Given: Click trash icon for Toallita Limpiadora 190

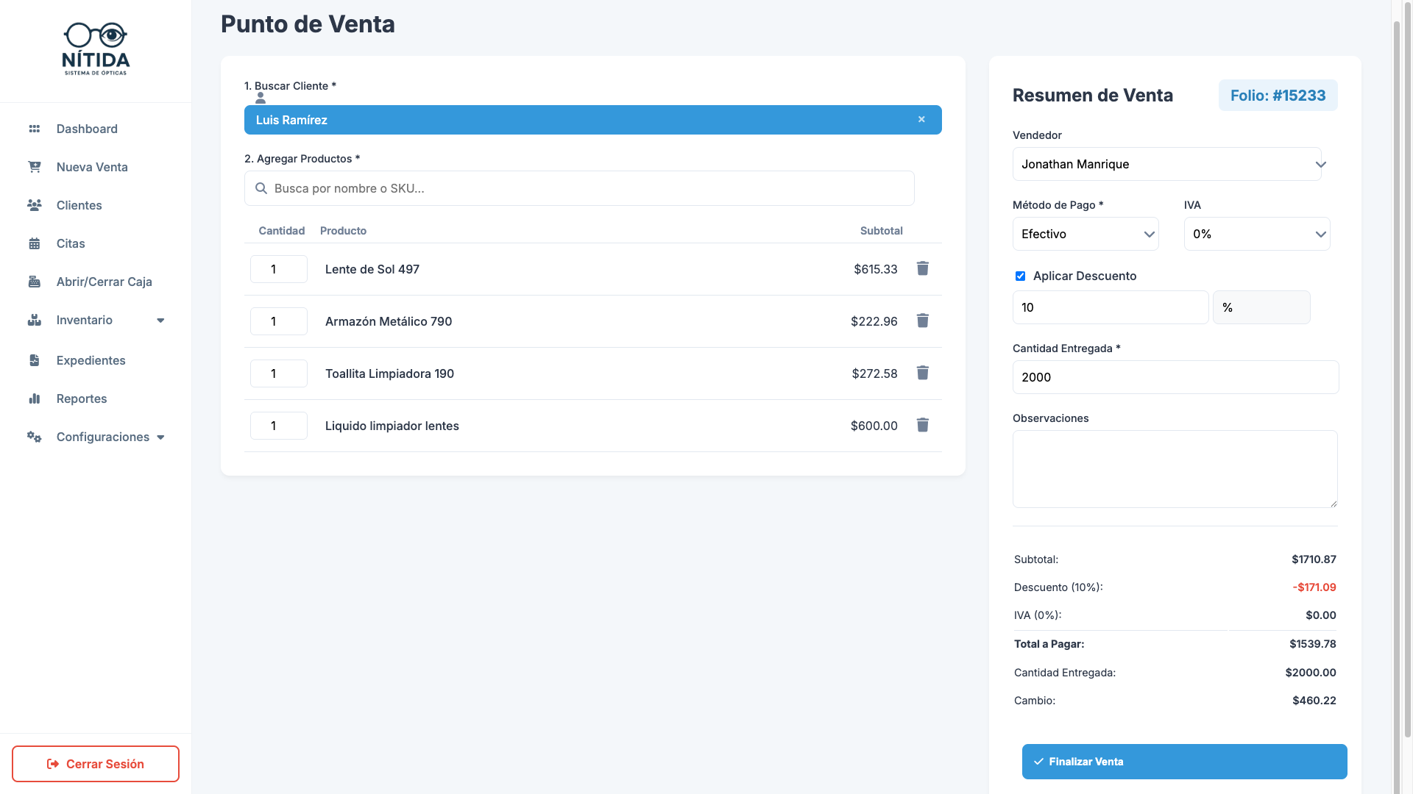Looking at the screenshot, I should coord(922,373).
